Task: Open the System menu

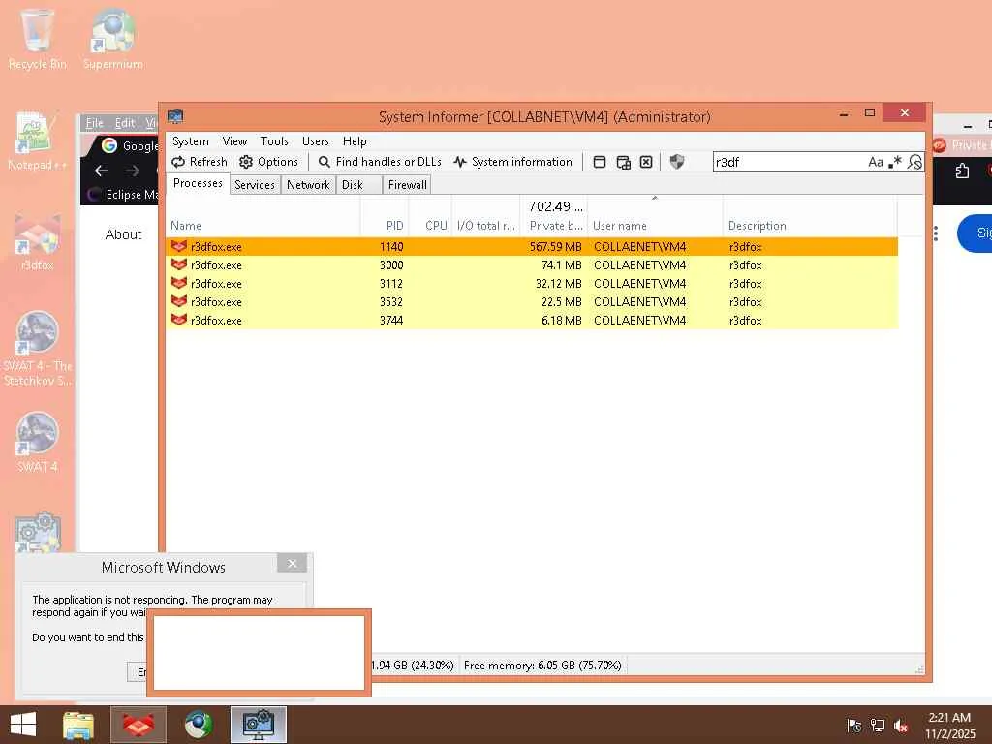Action: click(x=191, y=141)
